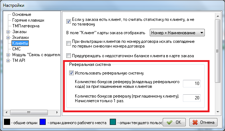Expand the Модуль "Связь с водителями" node

(8, 55)
